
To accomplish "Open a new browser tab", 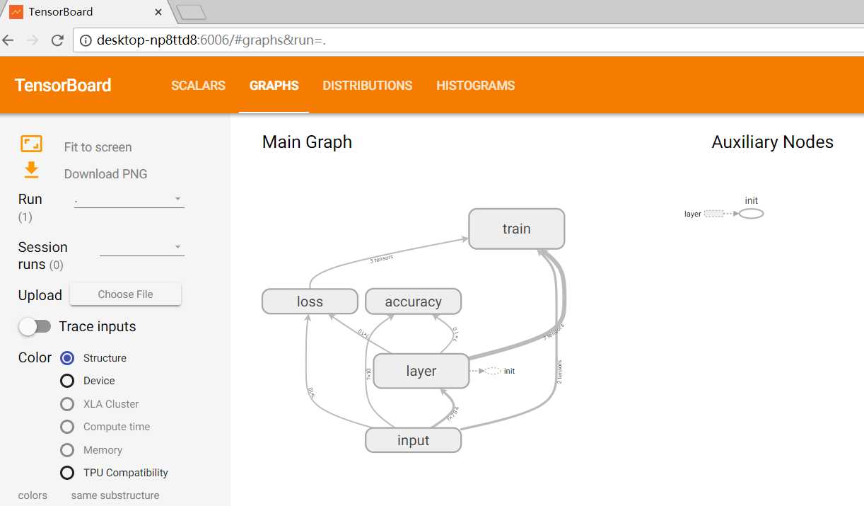I will click(191, 12).
